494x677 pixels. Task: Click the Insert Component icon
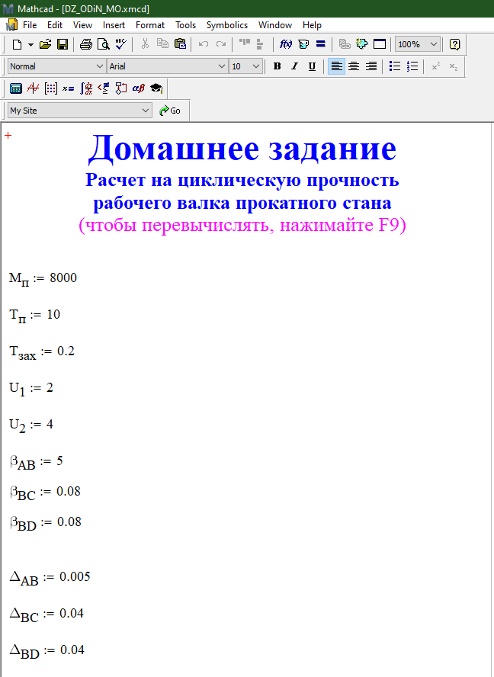(x=361, y=44)
